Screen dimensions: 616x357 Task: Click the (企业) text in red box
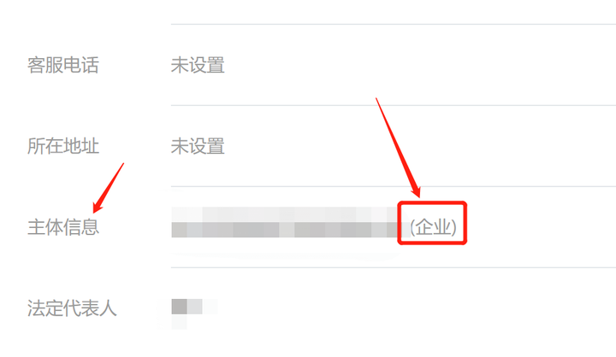tap(433, 227)
